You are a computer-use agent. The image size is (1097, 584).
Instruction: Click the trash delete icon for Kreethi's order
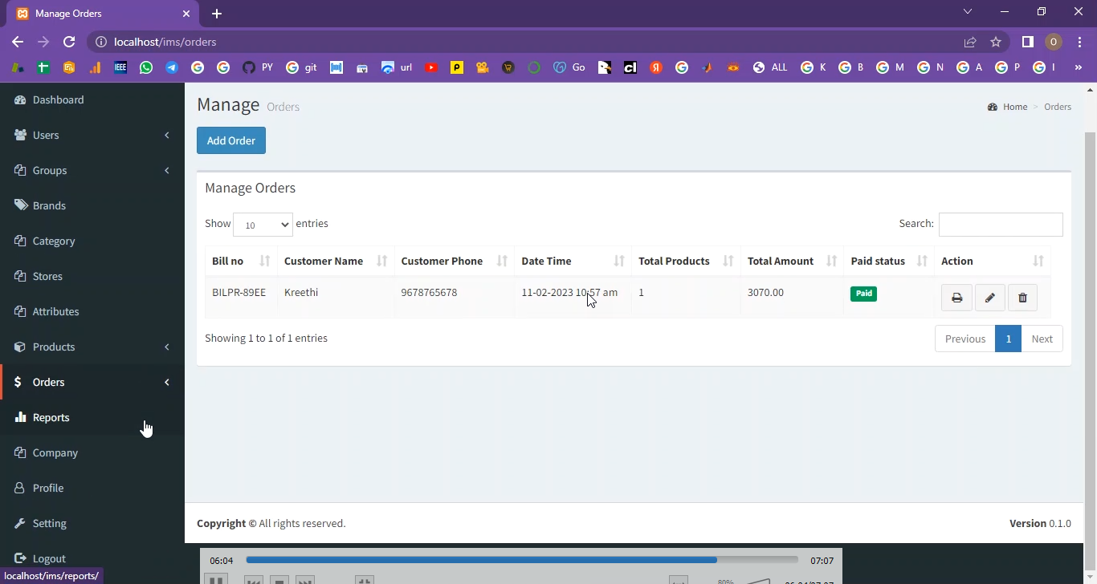point(1022,298)
